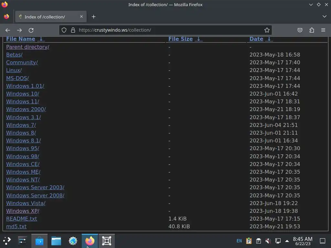
Task: Open the Windows 2000/ folder
Action: point(26,109)
